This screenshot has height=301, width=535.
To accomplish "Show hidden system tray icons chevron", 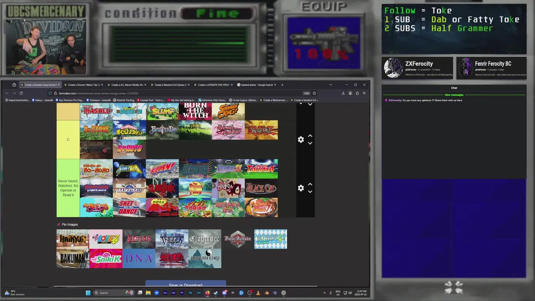I will coord(324,293).
